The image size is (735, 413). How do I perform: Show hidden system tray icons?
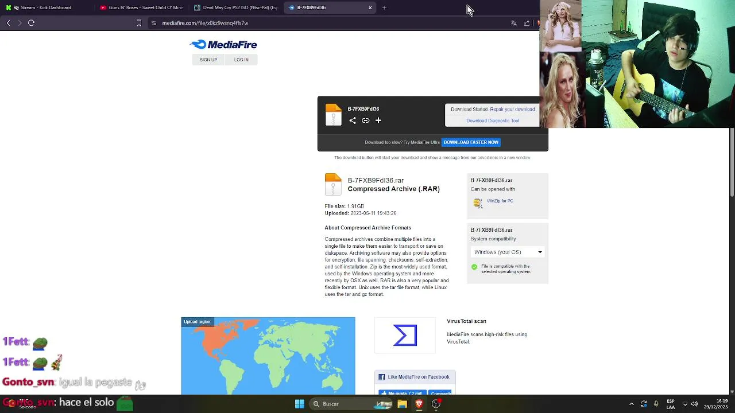coord(631,404)
